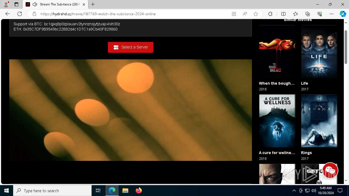This screenshot has width=349, height=196.
Task: Open the Life movie poster
Action: pos(319,51)
